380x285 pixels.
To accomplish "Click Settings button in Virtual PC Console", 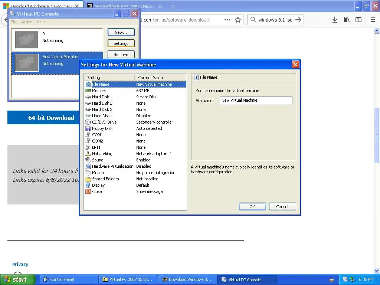I will coord(121,43).
